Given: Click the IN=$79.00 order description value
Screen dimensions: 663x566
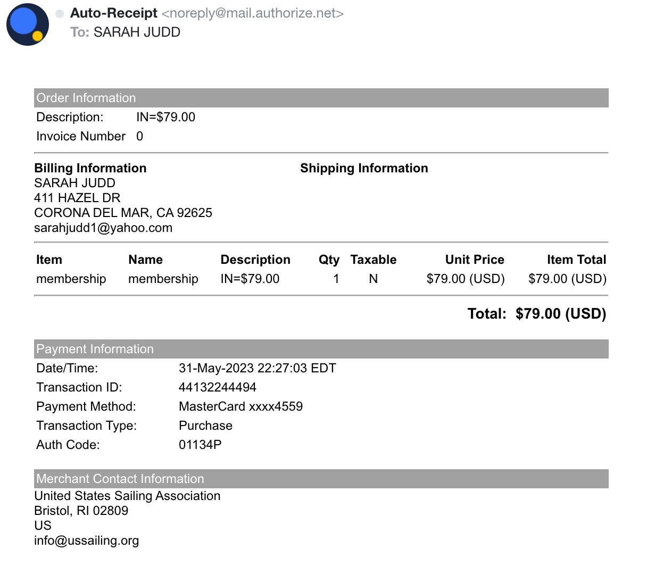Looking at the screenshot, I should [x=165, y=117].
